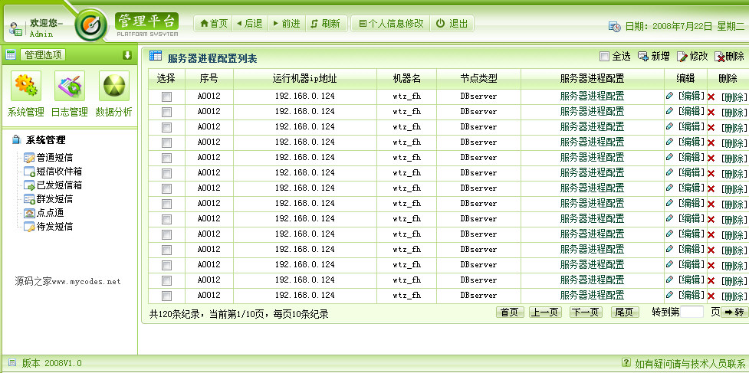Viewport: 749px width, 373px height.
Task: Go to the first page with pagination 首页
Action: (510, 312)
